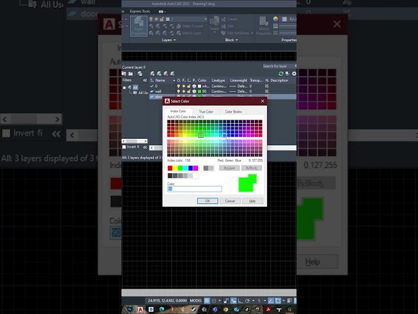Collapse the All filter tree node
418x314 pixels.
click(x=124, y=88)
